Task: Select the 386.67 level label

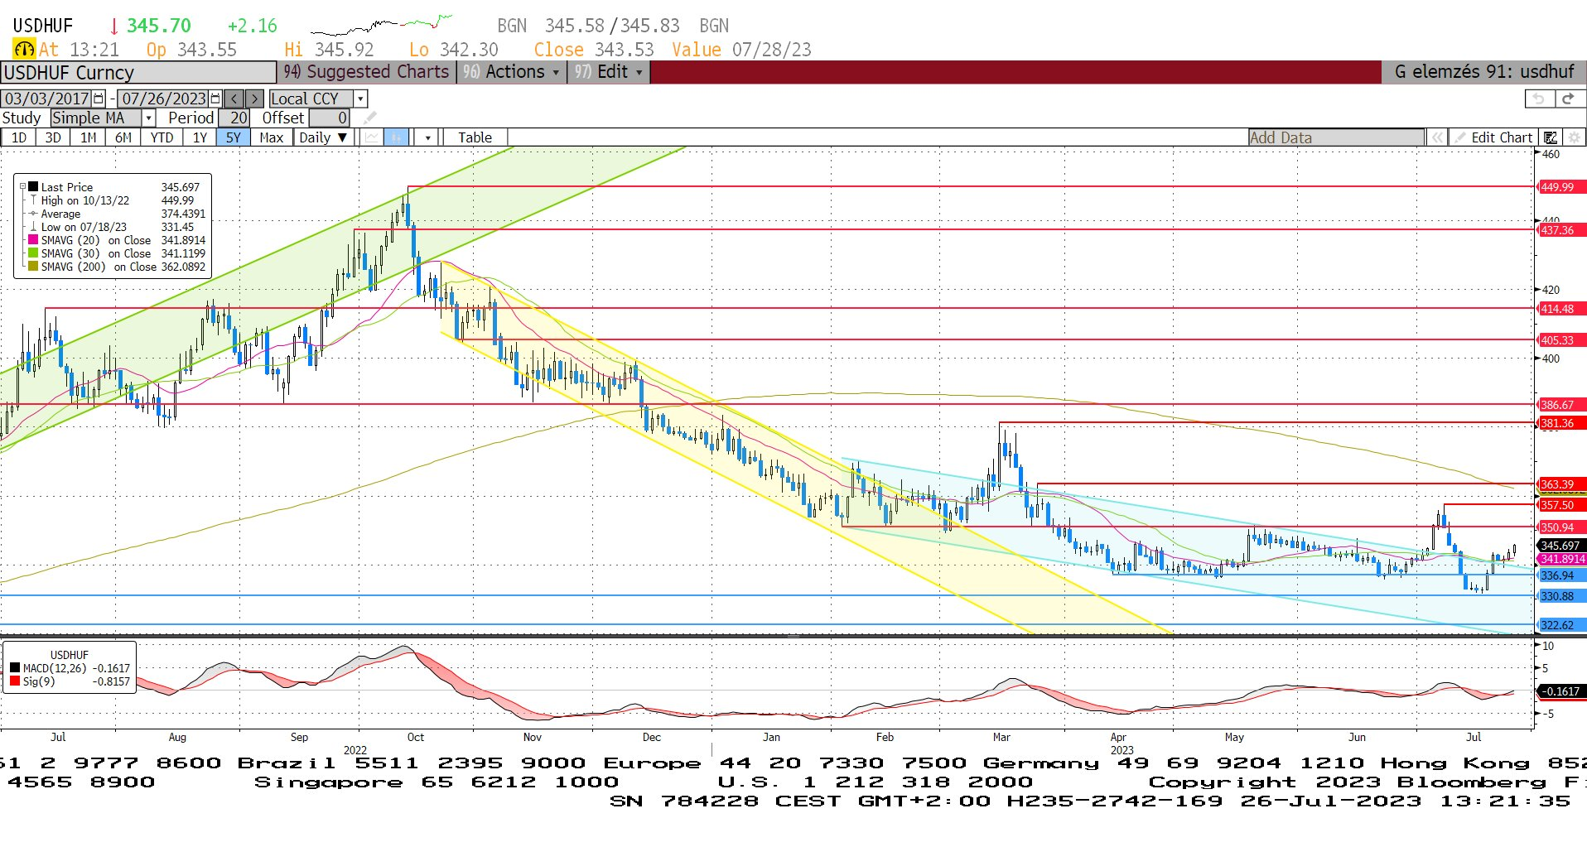Action: click(1561, 405)
